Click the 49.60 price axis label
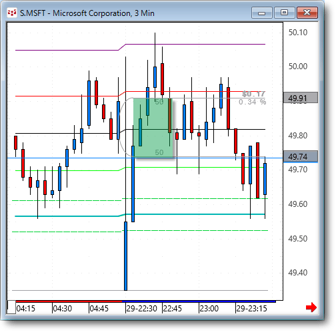336x332 pixels. [298, 204]
